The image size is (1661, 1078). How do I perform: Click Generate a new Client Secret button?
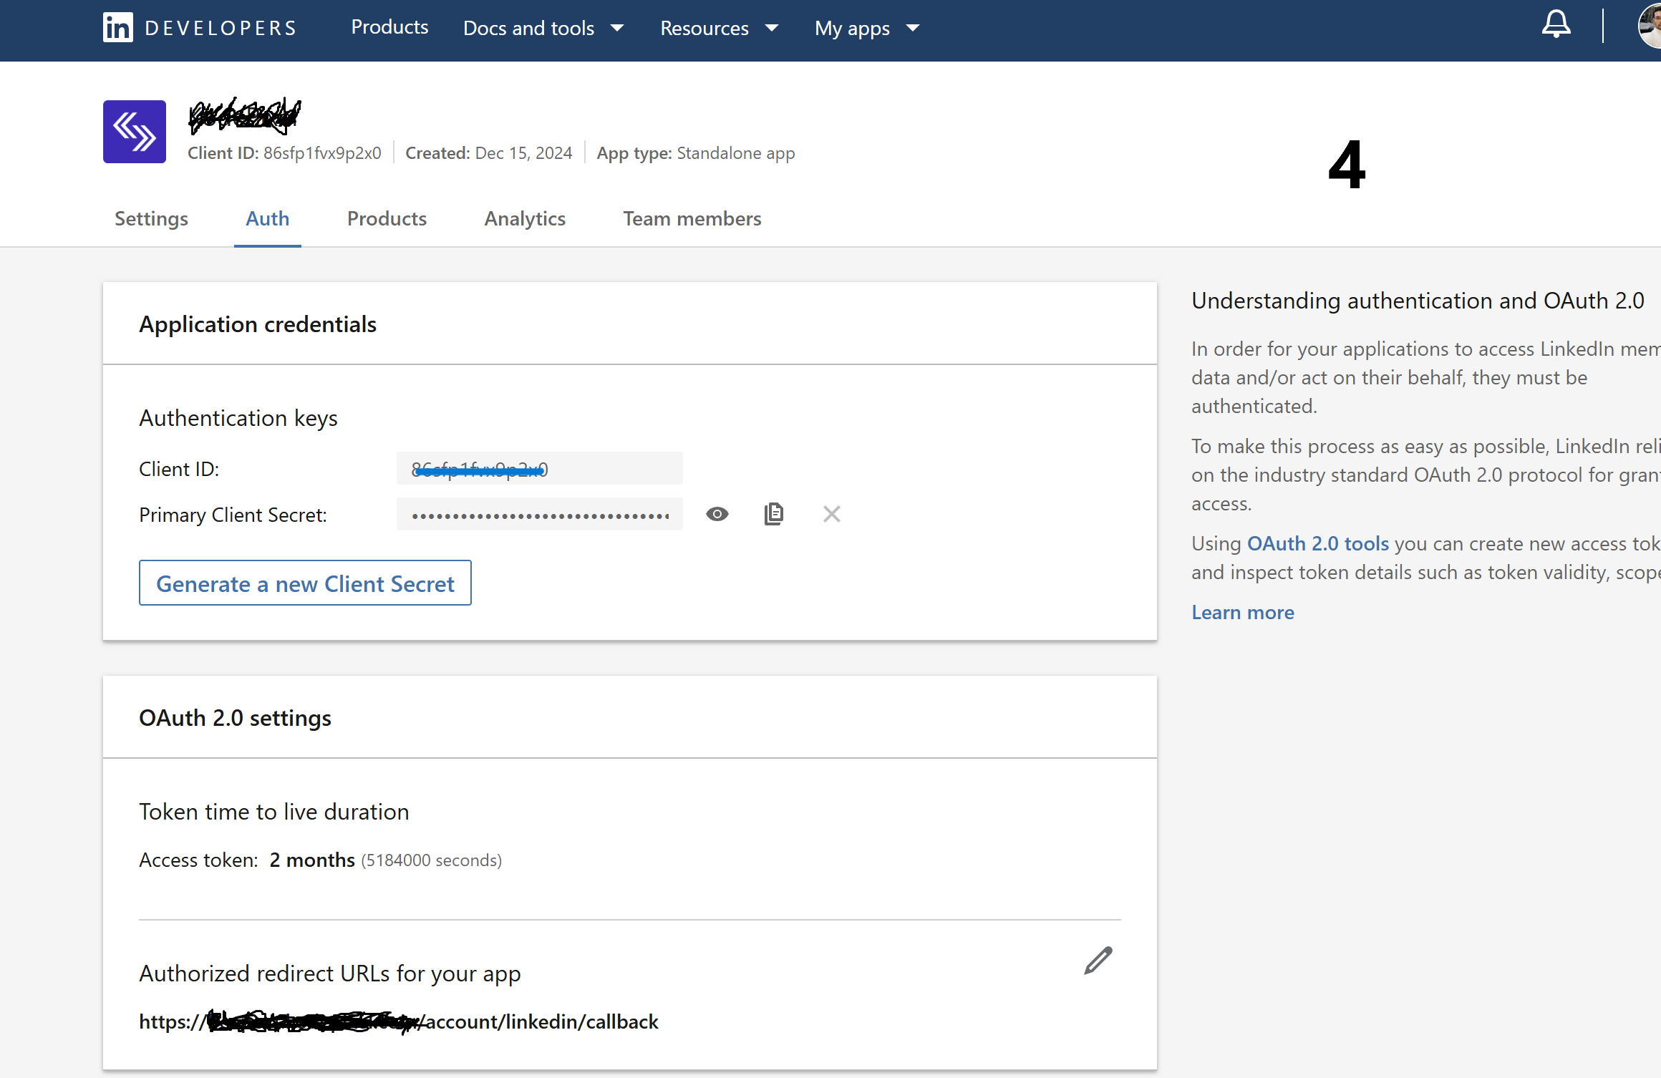[305, 583]
